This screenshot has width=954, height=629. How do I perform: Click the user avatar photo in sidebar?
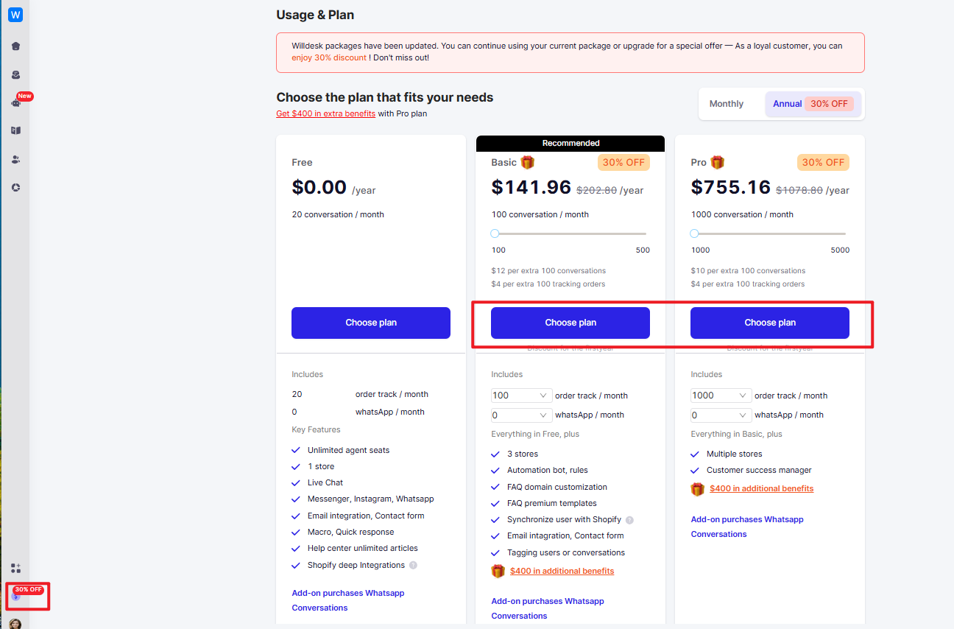pyautogui.click(x=15, y=623)
